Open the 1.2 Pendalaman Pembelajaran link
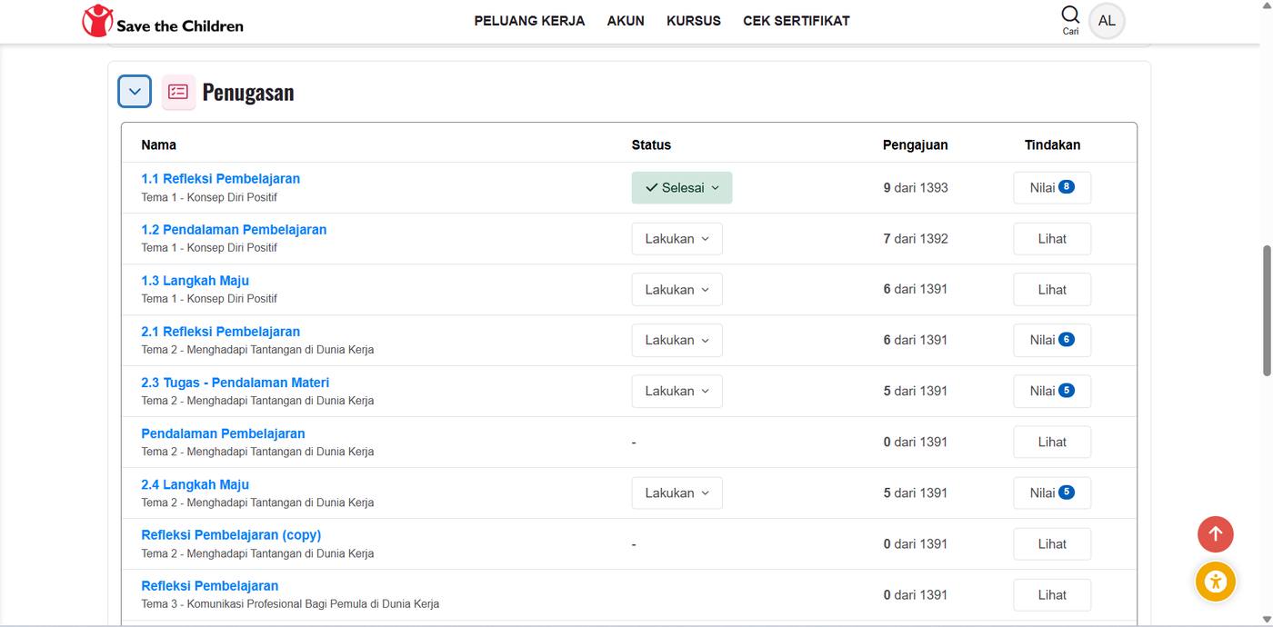Screen dimensions: 1273x627 coord(234,230)
